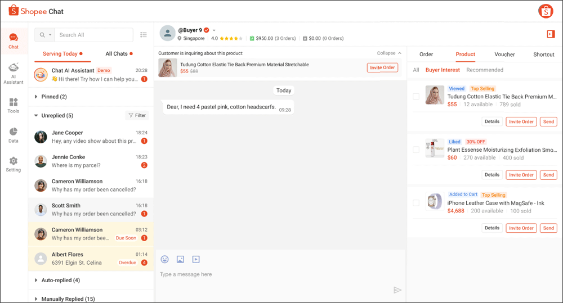The image size is (563, 303).
Task: Open Cameron Williamson's Due Soon chat
Action: pos(91,234)
